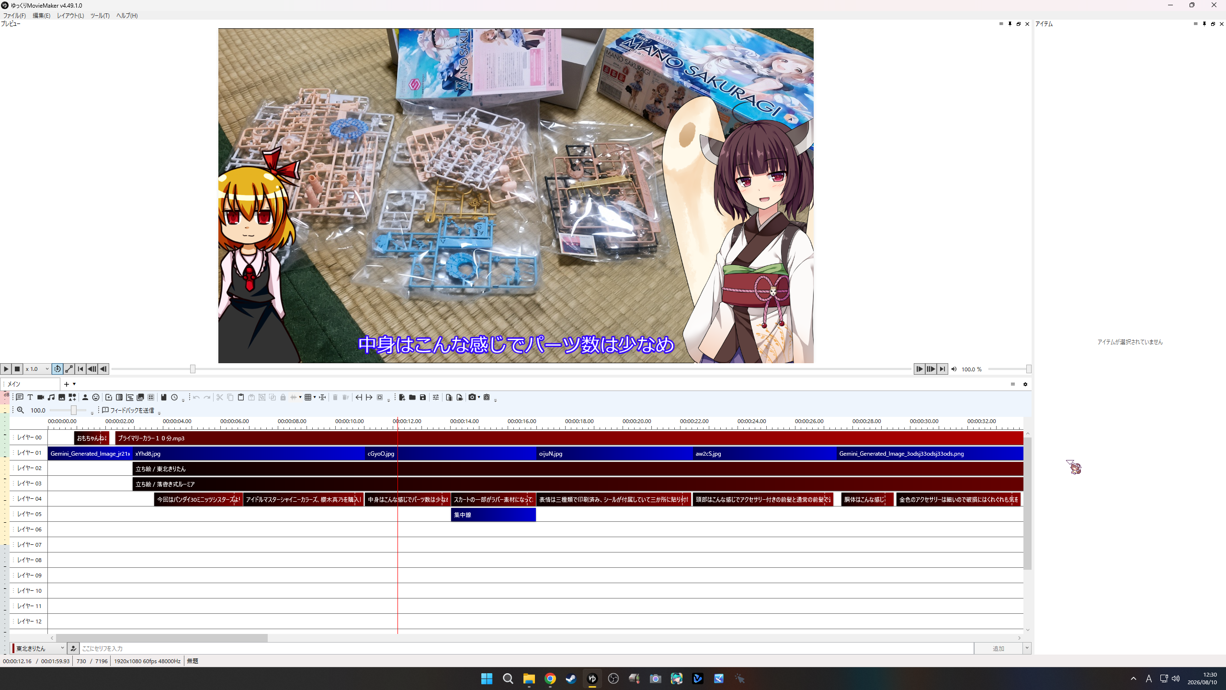Open Google Chrome from the taskbar
1226x690 pixels.
point(550,678)
